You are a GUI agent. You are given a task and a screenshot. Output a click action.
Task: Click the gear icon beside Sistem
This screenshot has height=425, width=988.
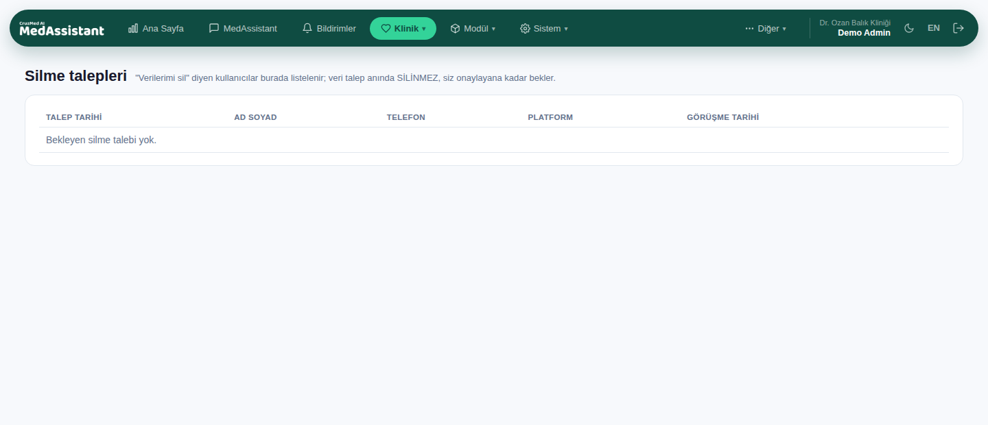click(525, 28)
